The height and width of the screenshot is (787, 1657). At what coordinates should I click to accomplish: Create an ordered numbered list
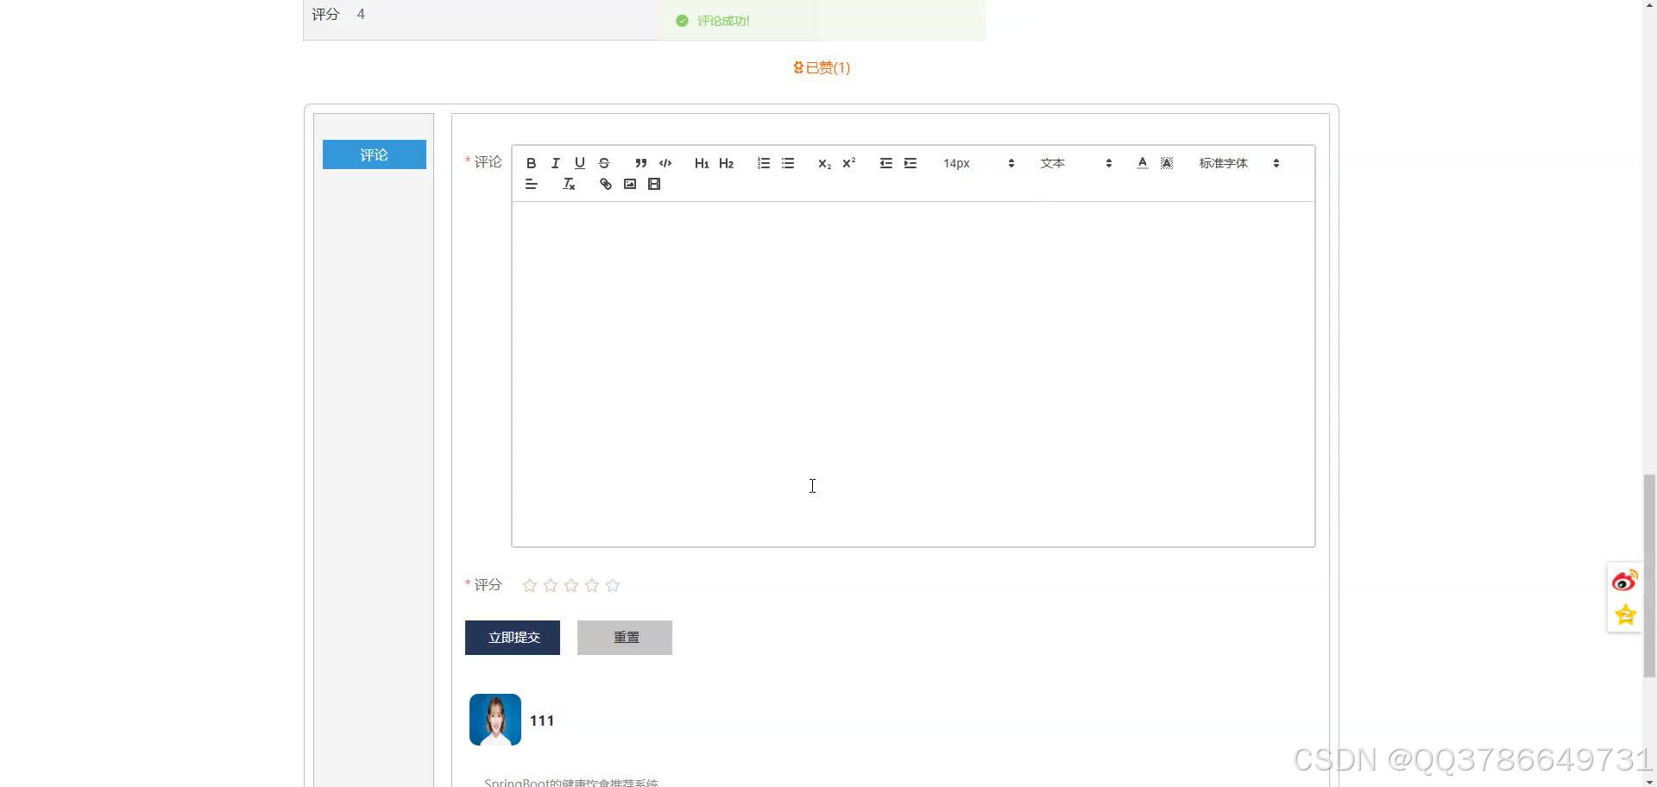click(x=764, y=163)
